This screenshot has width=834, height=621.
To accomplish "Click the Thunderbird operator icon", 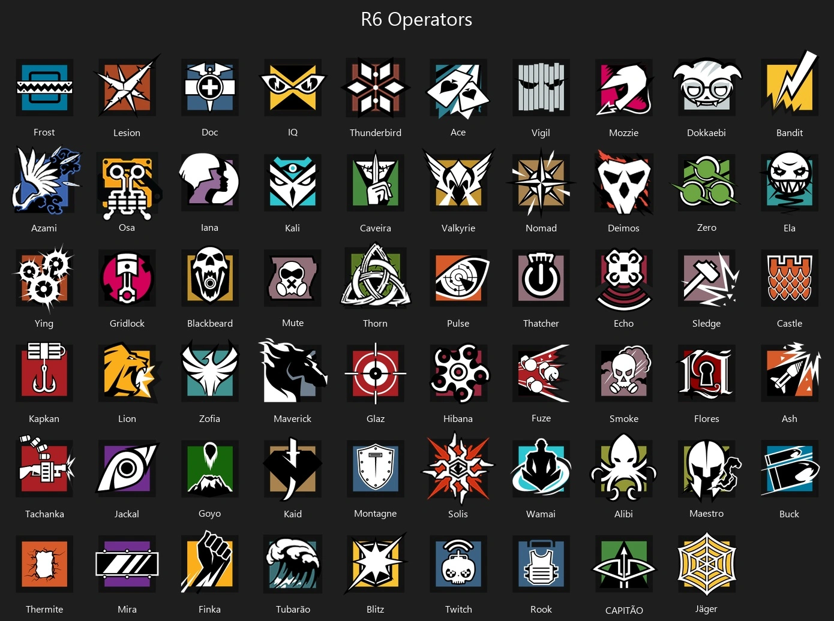I will (376, 88).
